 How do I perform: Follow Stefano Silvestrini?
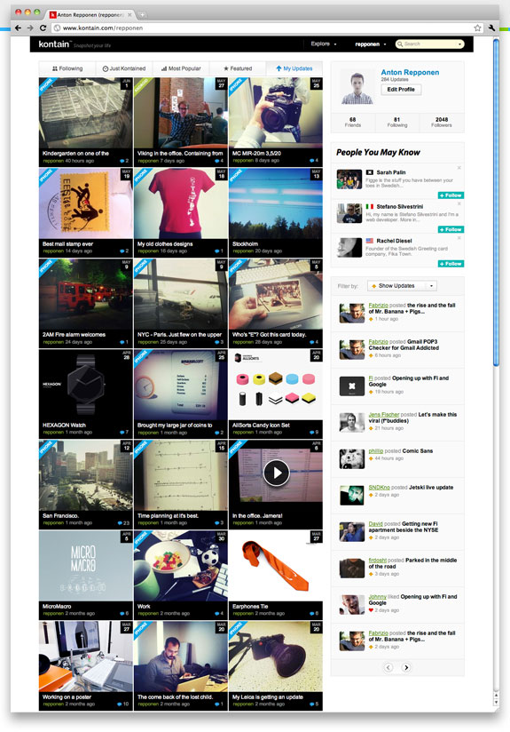click(x=451, y=229)
